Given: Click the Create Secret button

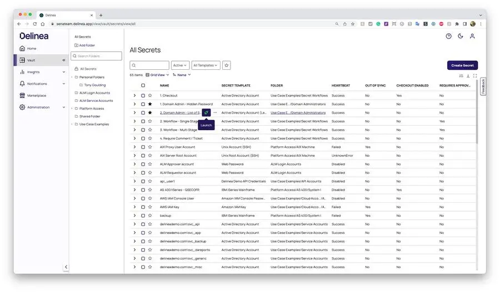Looking at the screenshot, I should 462,65.
